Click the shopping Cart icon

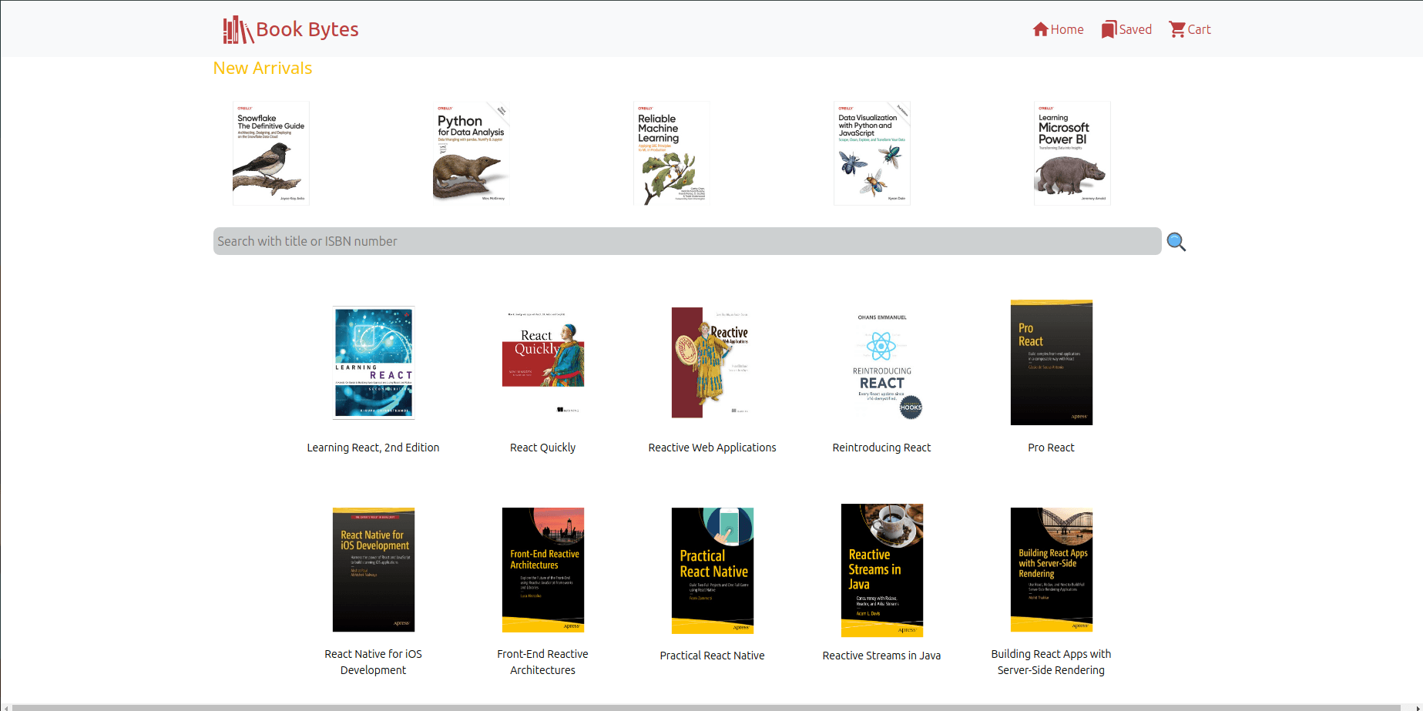point(1177,29)
